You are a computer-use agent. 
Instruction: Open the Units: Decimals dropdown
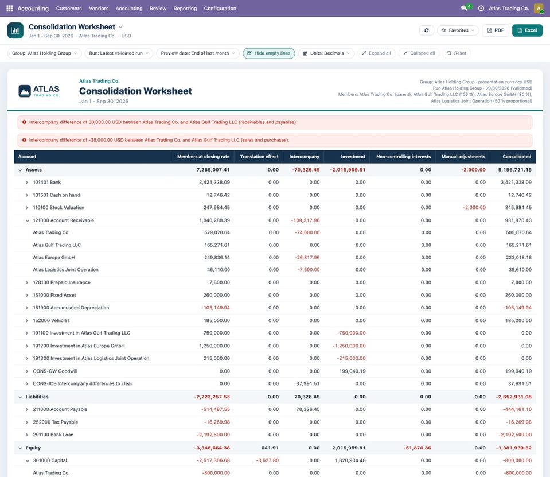[326, 53]
